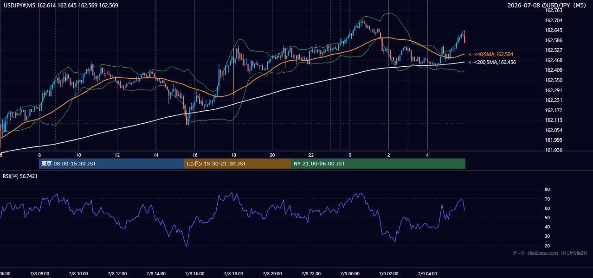Click the 7/8 22:00 bottom date label

(x=311, y=274)
